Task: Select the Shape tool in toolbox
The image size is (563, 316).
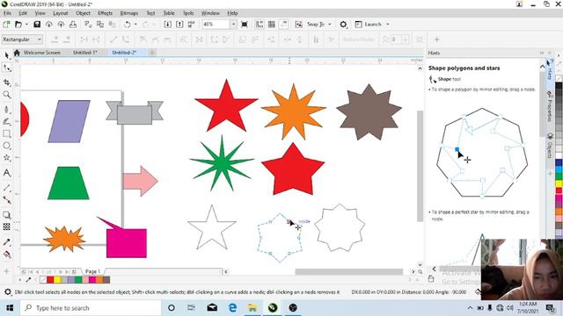Action: pyautogui.click(x=7, y=68)
